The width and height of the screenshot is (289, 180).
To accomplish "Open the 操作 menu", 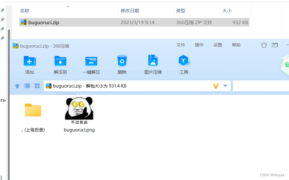I will click(199, 45).
